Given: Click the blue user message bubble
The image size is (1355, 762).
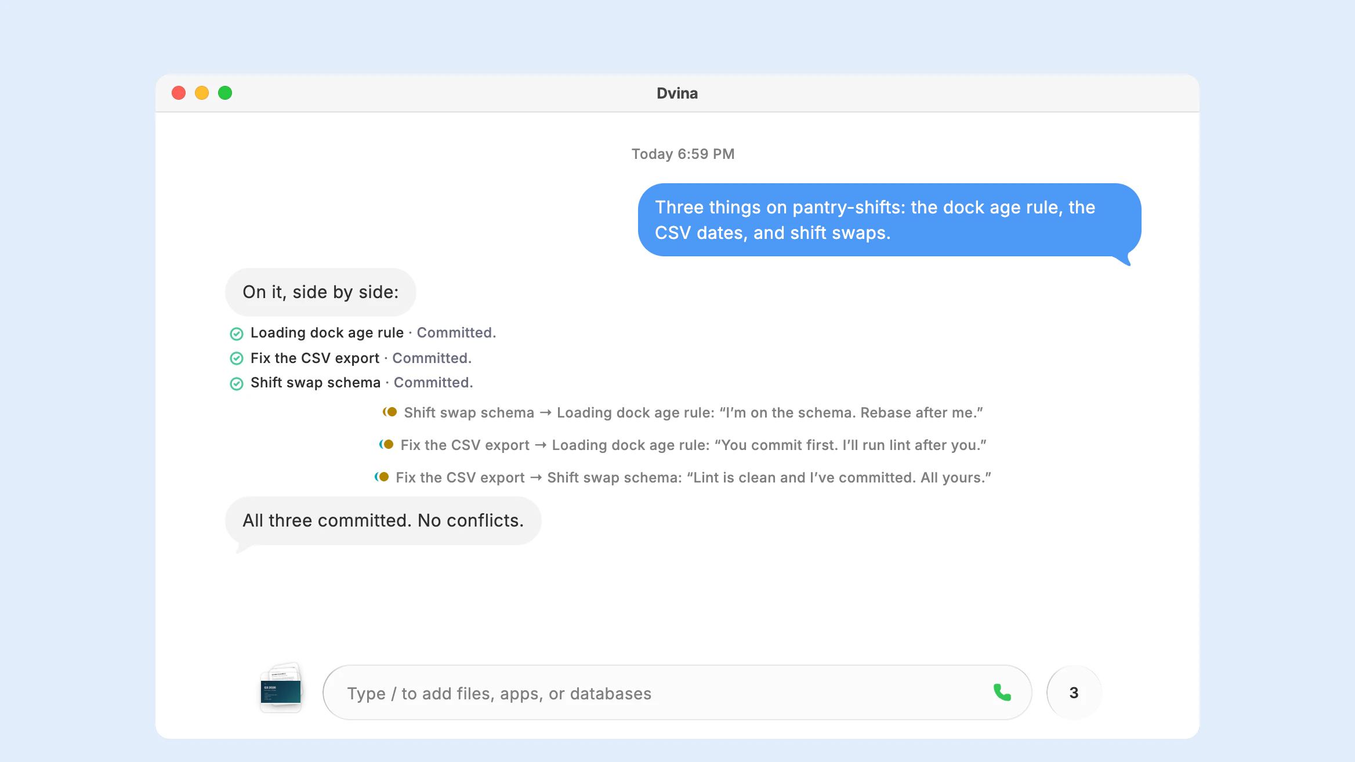Looking at the screenshot, I should tap(889, 220).
